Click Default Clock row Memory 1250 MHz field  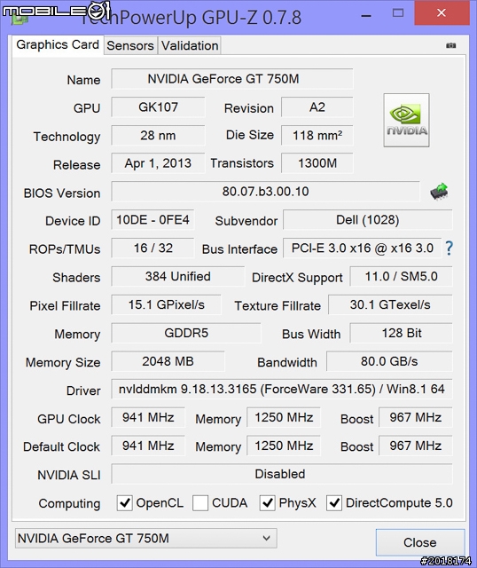coord(284,446)
